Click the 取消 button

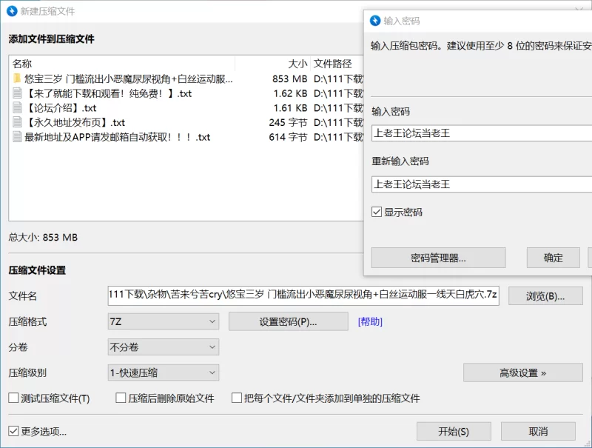[539, 432]
